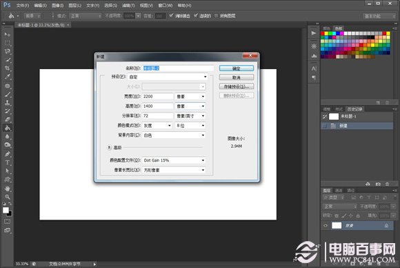Click the 存储预设(S)... button

point(237,86)
